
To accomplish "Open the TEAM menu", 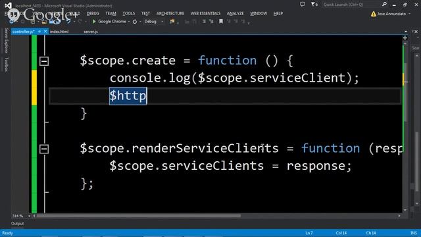I will click(x=111, y=13).
